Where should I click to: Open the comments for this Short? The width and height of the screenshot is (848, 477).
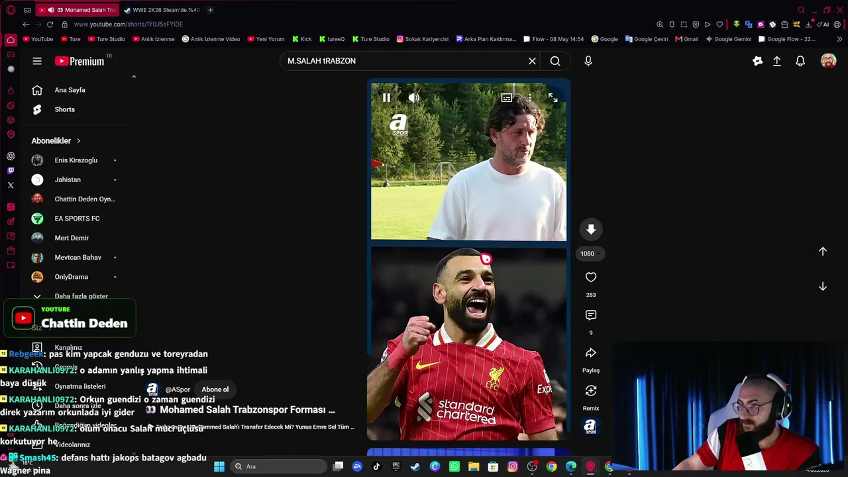[591, 315]
